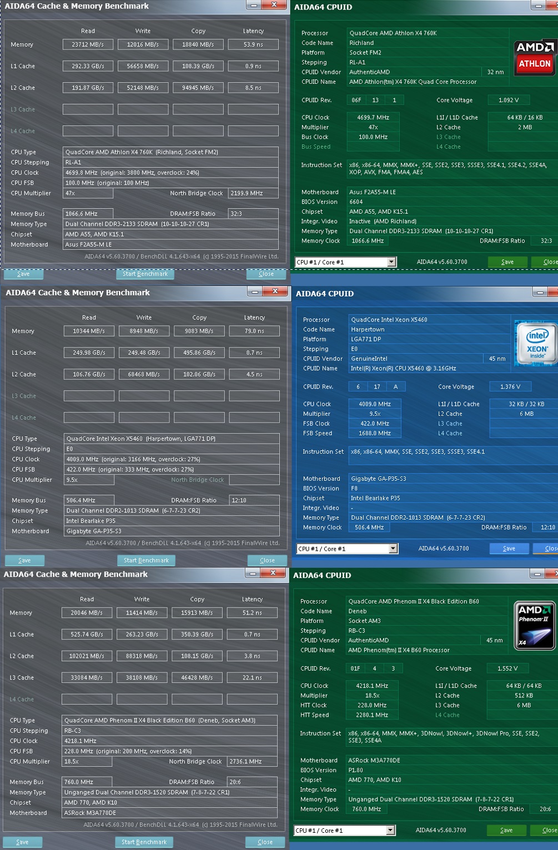Click the L3 latency value 22.1 ns
558x850 pixels.
[252, 678]
